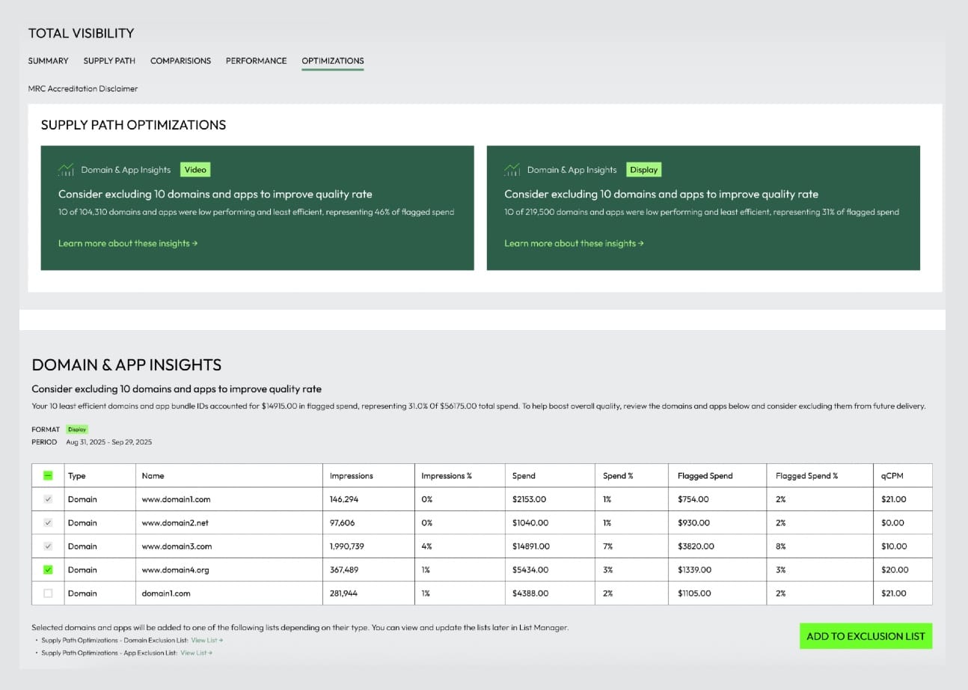Uncheck the green checkbox for www.domain4.org

(x=49, y=570)
